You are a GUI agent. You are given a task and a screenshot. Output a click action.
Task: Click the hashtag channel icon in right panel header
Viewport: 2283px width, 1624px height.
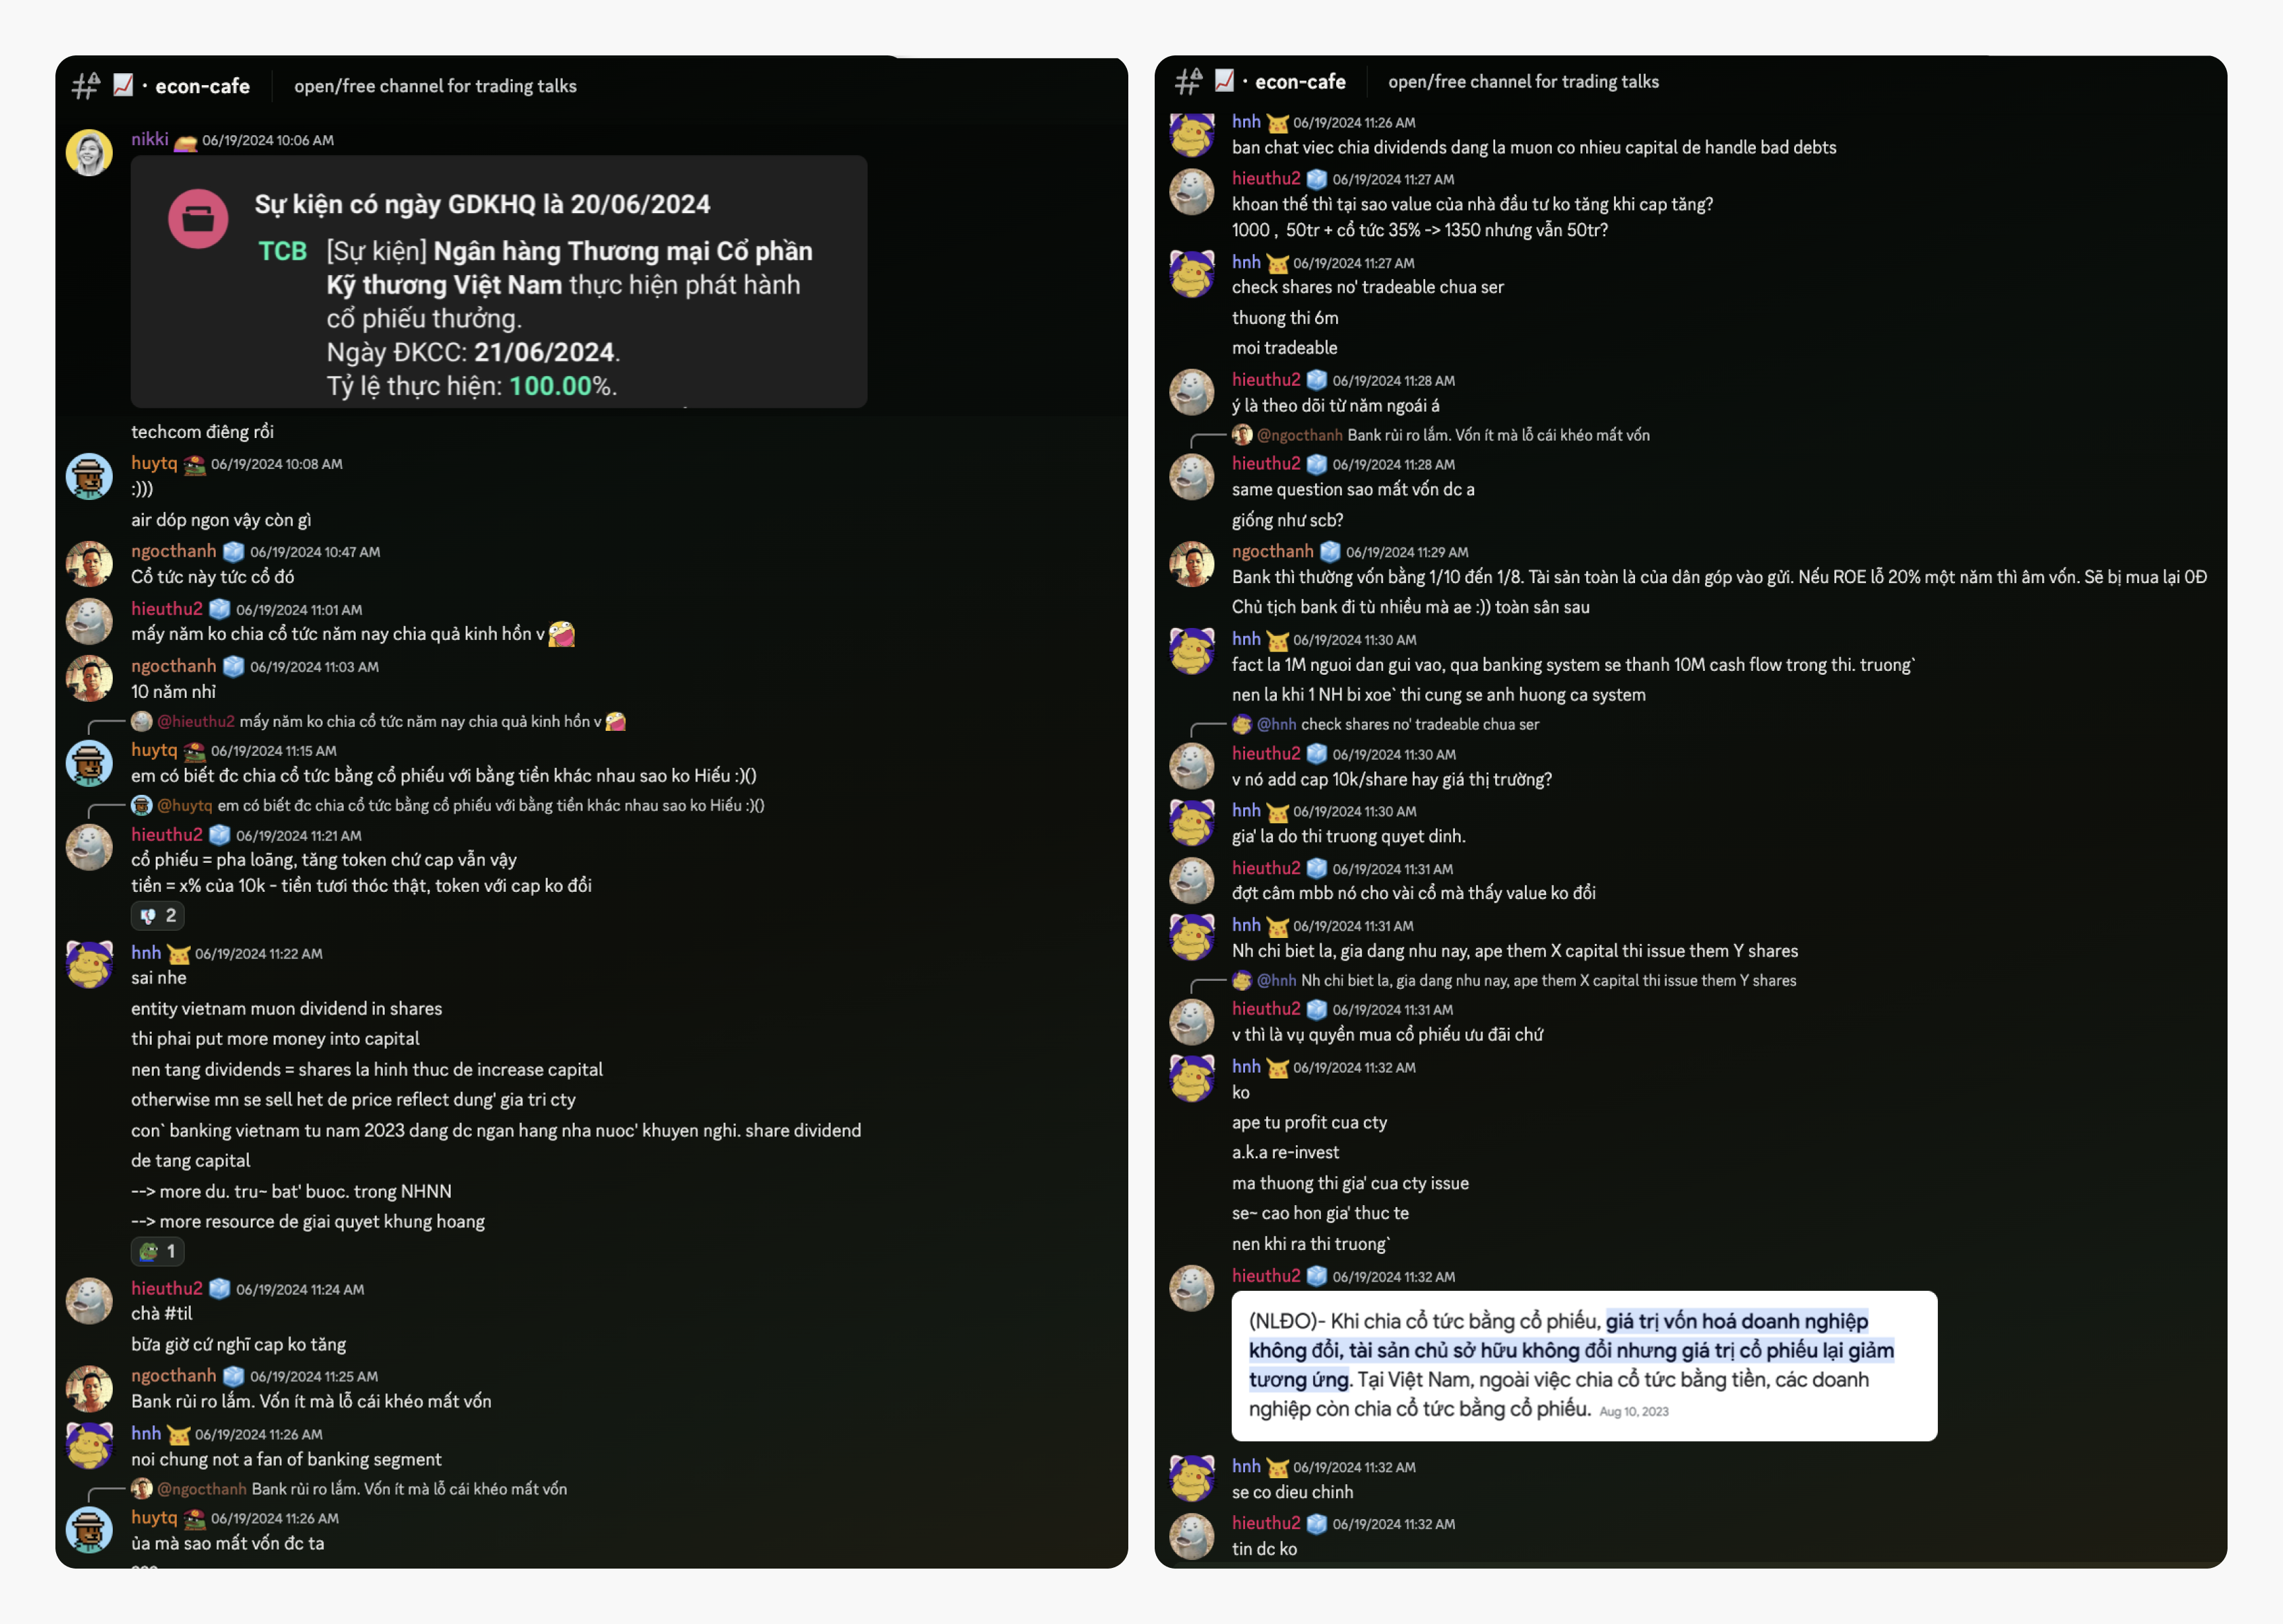tap(1188, 81)
